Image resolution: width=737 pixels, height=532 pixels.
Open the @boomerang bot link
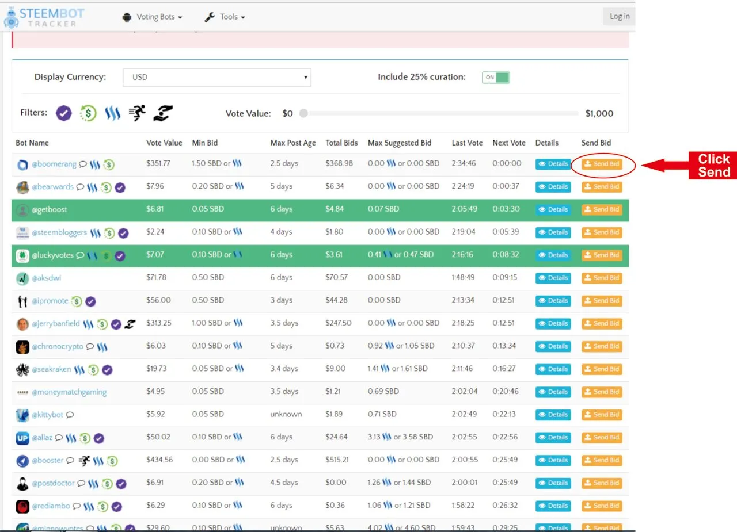tap(54, 164)
